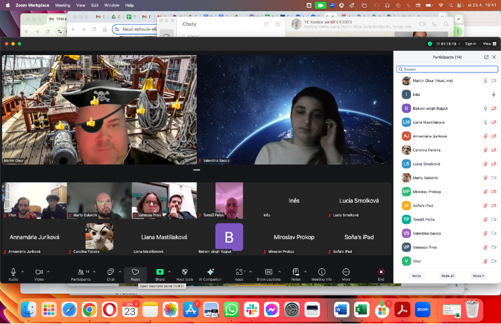Click the Invite button
The image size is (501, 324).
tap(416, 276)
